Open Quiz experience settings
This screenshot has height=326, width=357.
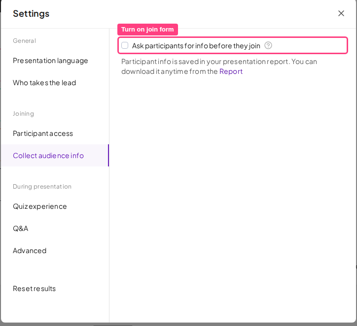click(x=55, y=206)
